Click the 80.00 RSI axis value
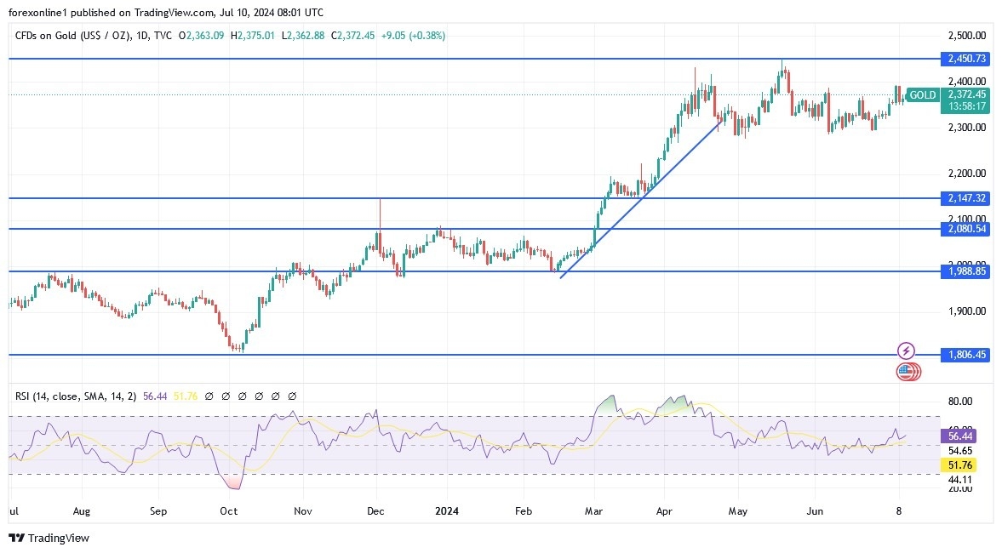This screenshot has height=553, width=1002. pos(960,402)
